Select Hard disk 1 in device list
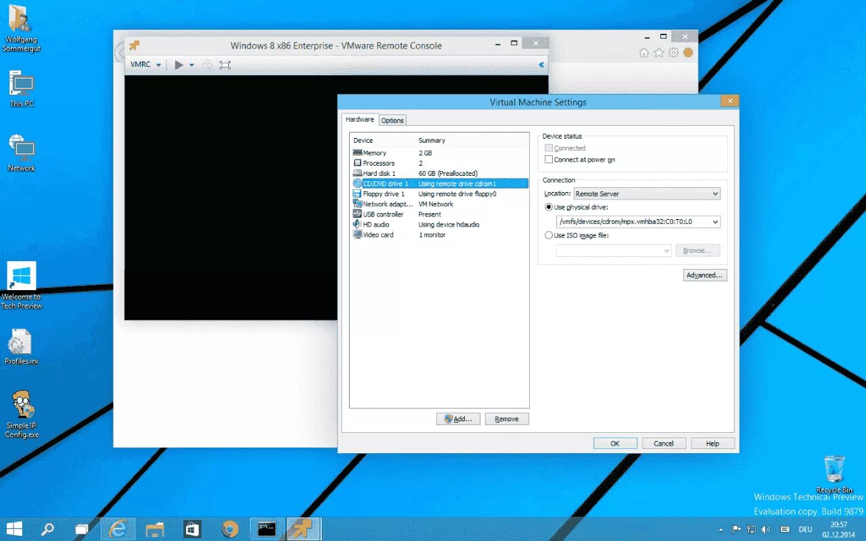The height and width of the screenshot is (541, 866). pyautogui.click(x=439, y=173)
